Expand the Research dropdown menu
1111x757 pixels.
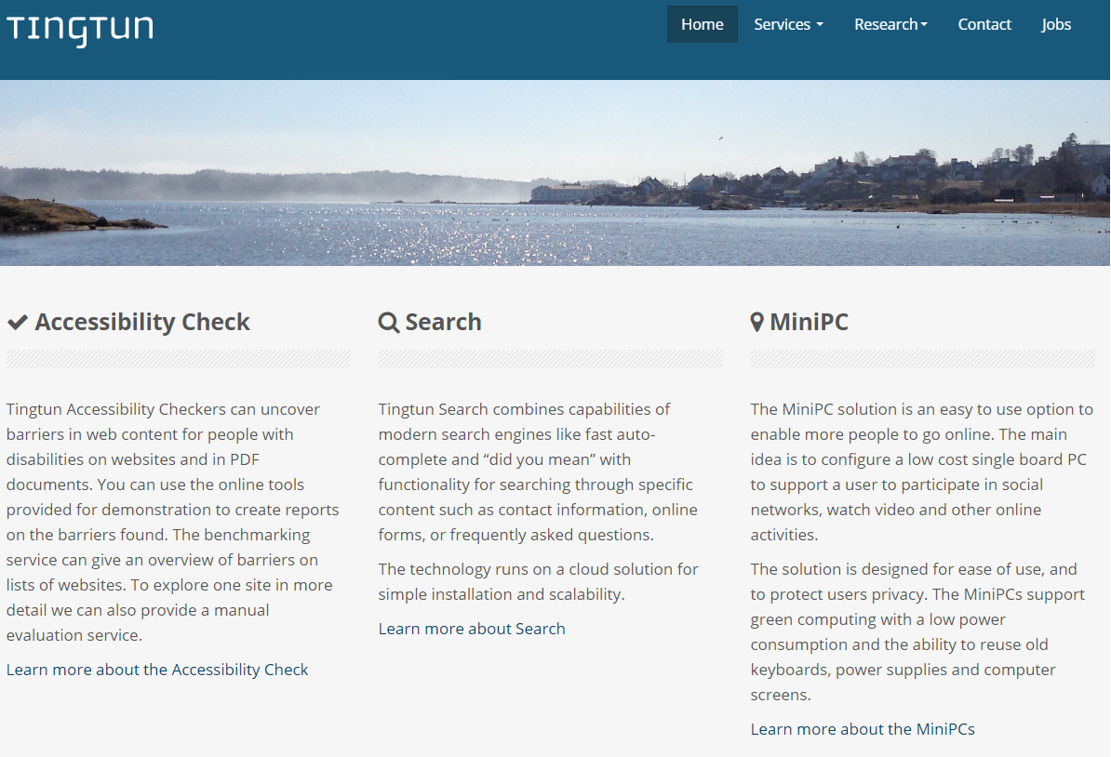coord(890,24)
